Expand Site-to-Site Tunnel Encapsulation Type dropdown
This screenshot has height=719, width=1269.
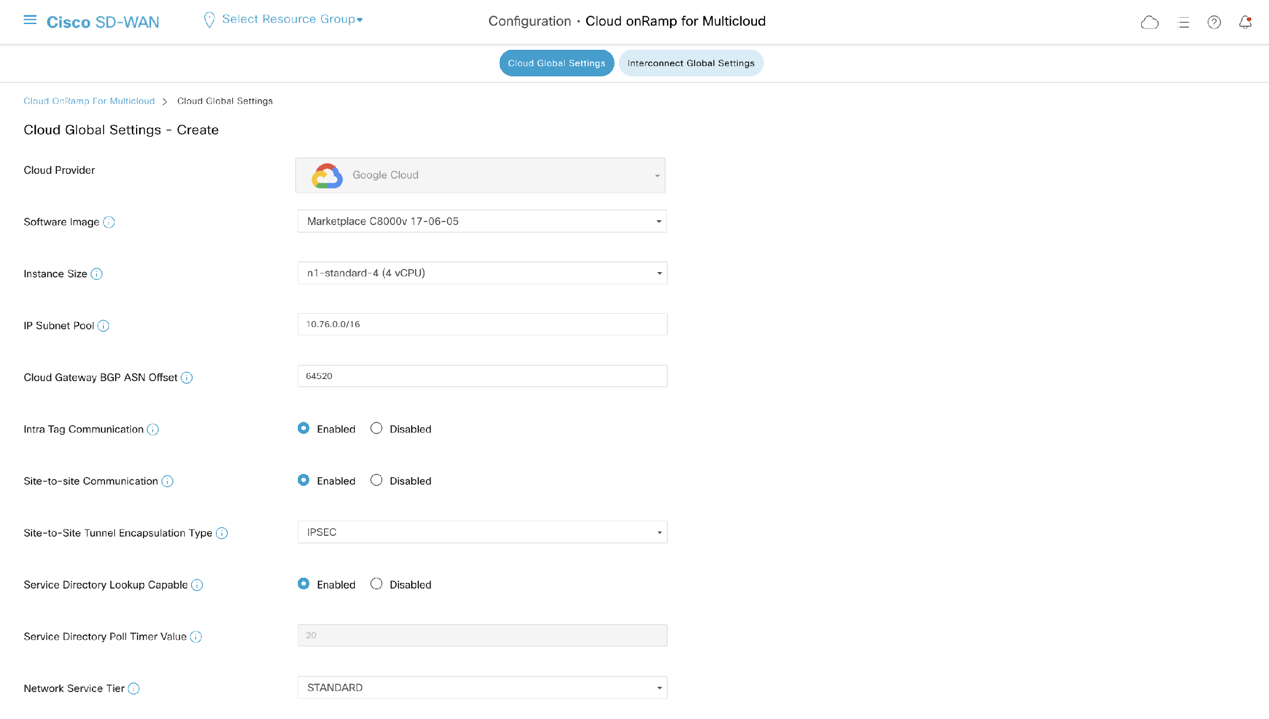tap(482, 532)
